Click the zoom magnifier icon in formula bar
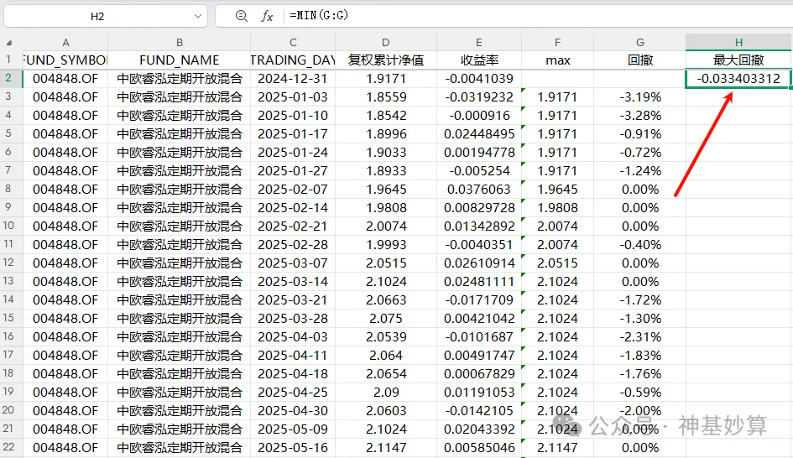The image size is (793, 458). 241,16
